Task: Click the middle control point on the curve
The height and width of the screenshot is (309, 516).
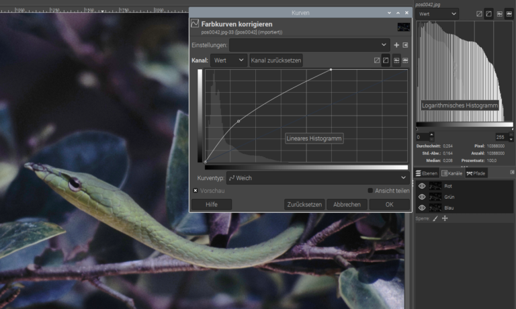Action: pos(239,122)
